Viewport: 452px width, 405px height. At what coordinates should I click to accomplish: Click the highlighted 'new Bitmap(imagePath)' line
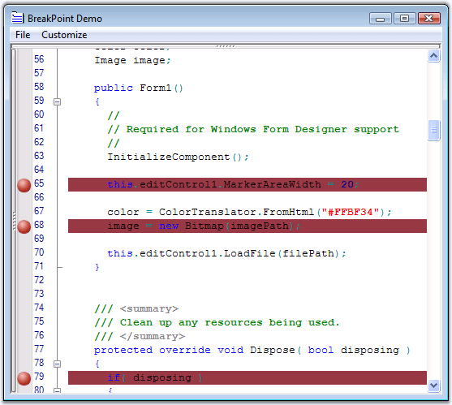[248, 226]
